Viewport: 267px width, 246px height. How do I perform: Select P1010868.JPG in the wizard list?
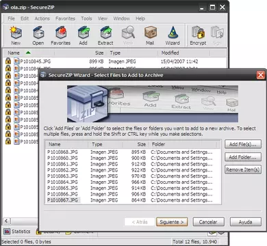(x=62, y=152)
